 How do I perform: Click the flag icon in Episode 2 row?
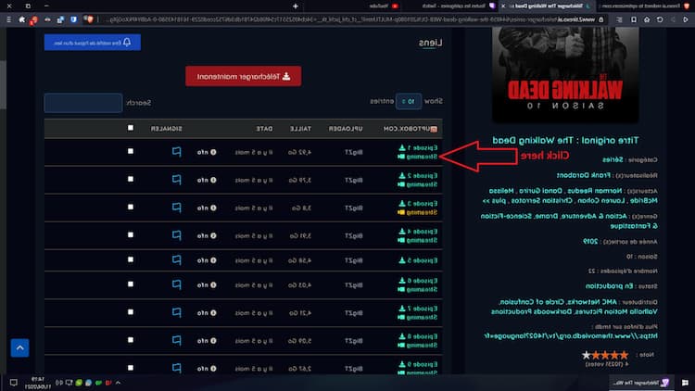(176, 180)
